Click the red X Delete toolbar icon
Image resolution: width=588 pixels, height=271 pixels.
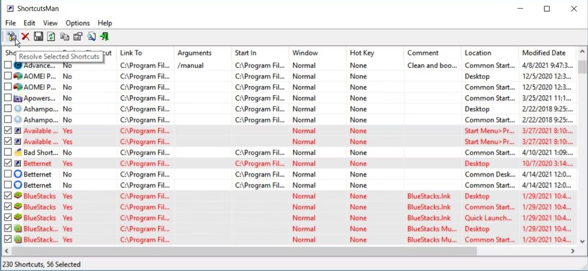pos(25,37)
